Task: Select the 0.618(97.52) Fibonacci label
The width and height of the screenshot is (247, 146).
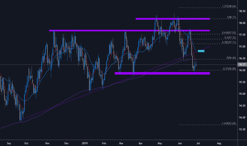Action: (x=229, y=33)
